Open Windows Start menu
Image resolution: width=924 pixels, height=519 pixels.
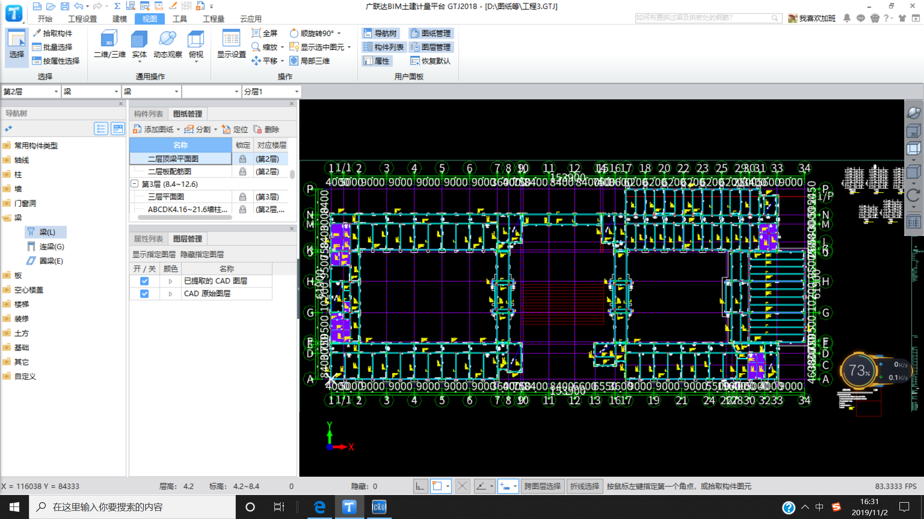(14, 507)
